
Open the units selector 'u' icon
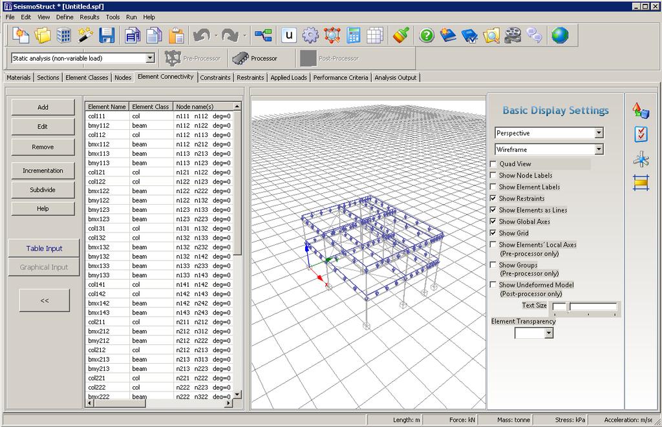tap(289, 35)
